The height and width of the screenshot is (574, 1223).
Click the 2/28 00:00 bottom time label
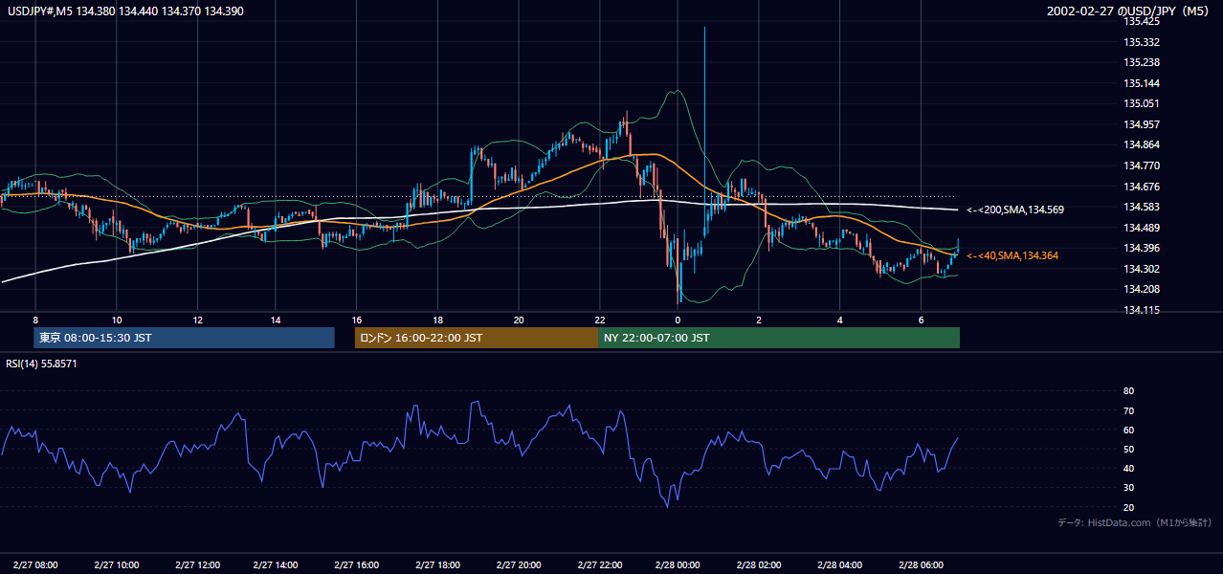click(678, 564)
